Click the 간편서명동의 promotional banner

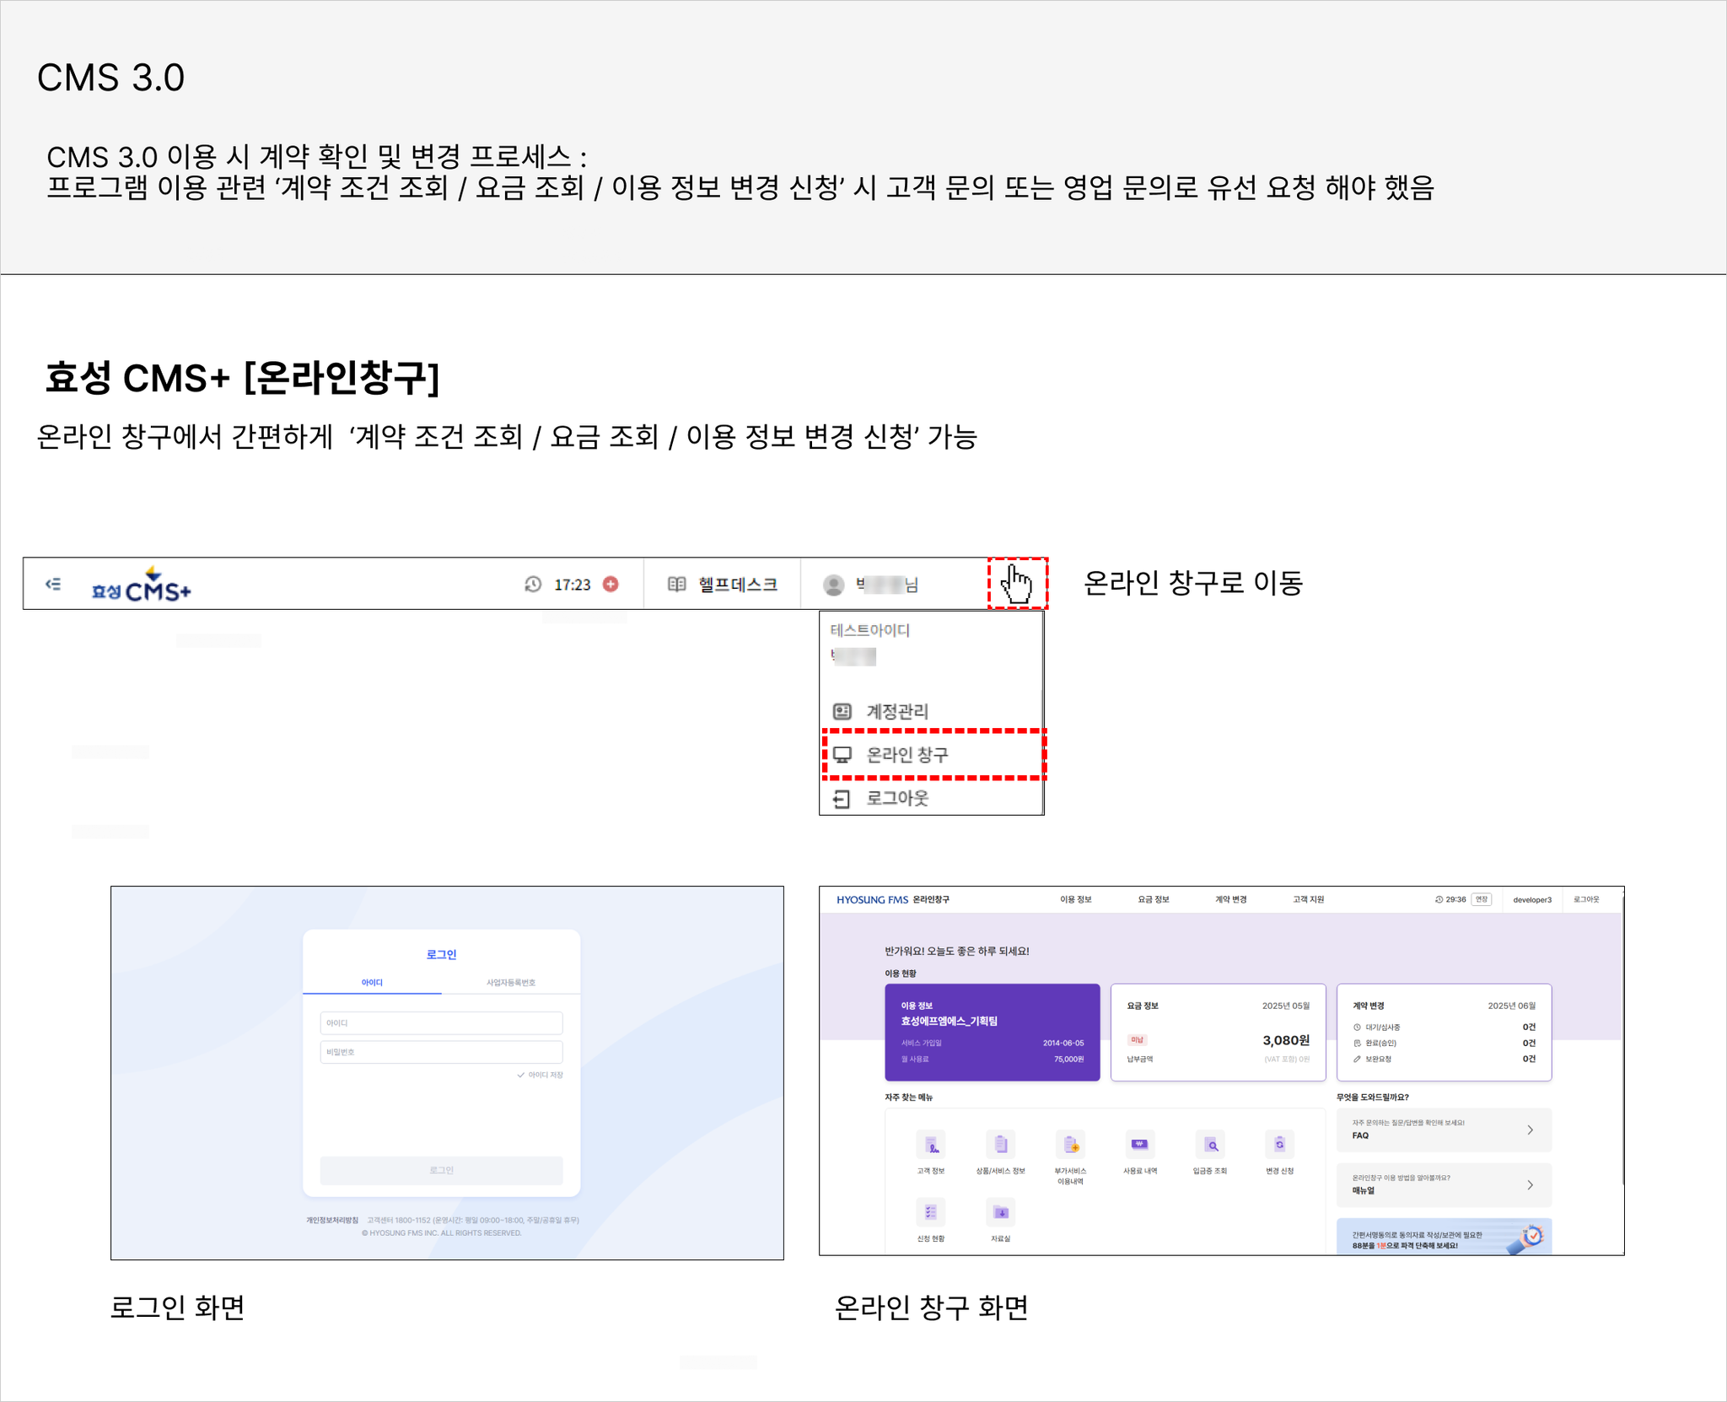pyautogui.click(x=1444, y=1237)
